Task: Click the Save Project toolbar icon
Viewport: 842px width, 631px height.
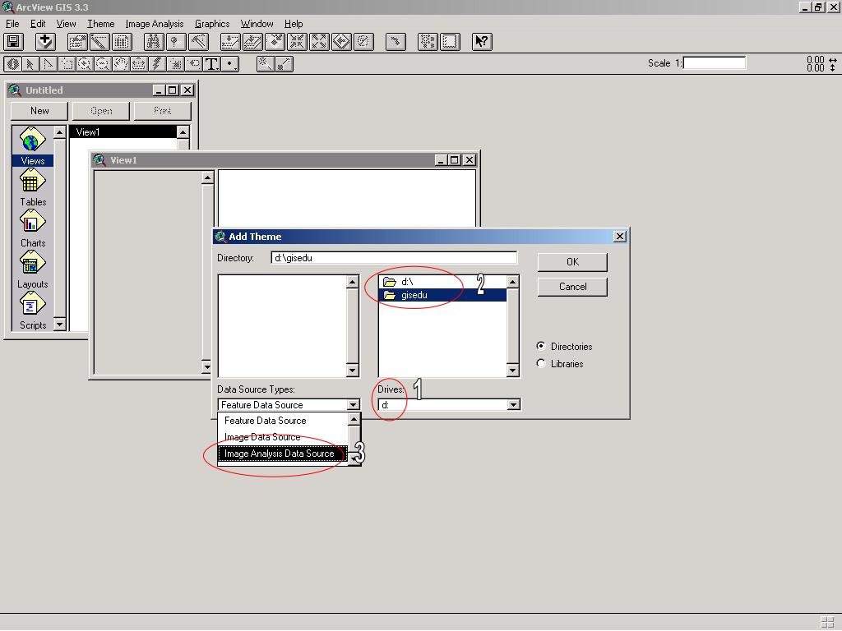Action: (13, 41)
